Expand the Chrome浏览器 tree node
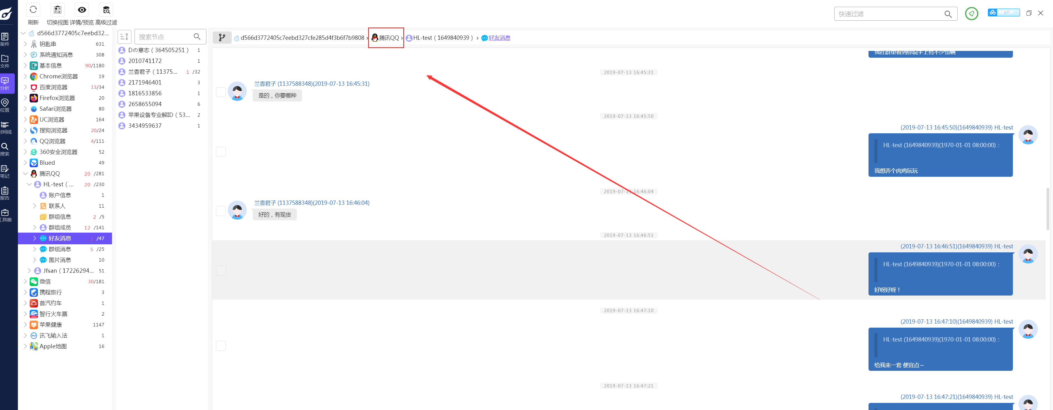 [25, 77]
